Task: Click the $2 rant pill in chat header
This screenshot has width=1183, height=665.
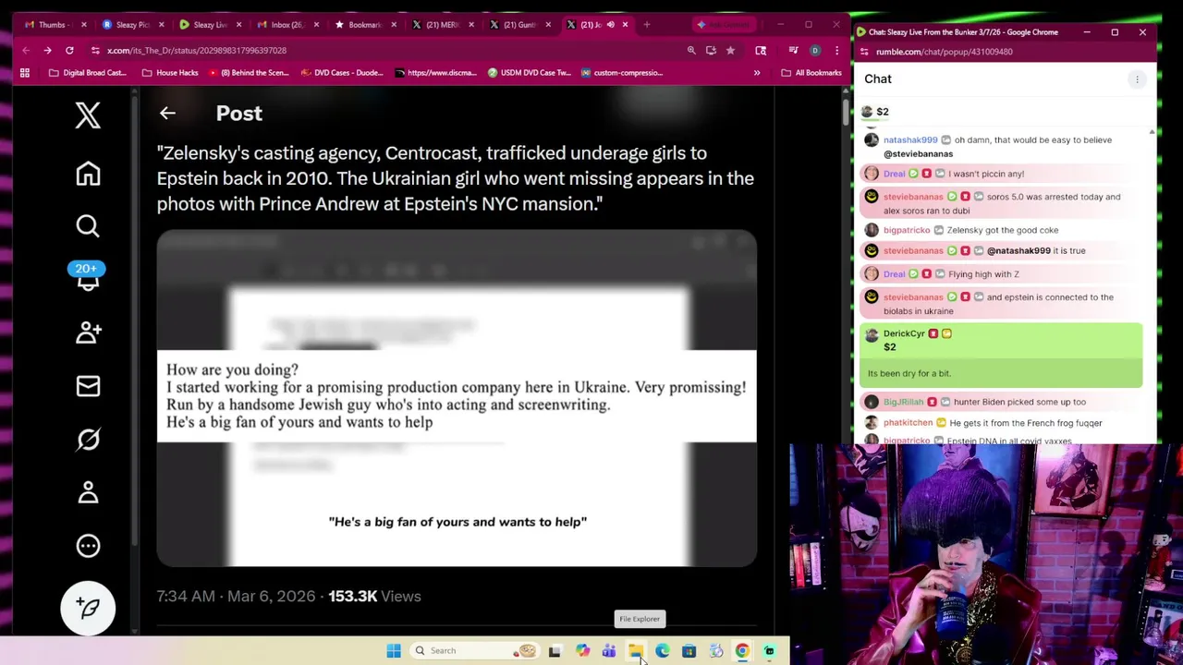Action: coord(875,112)
